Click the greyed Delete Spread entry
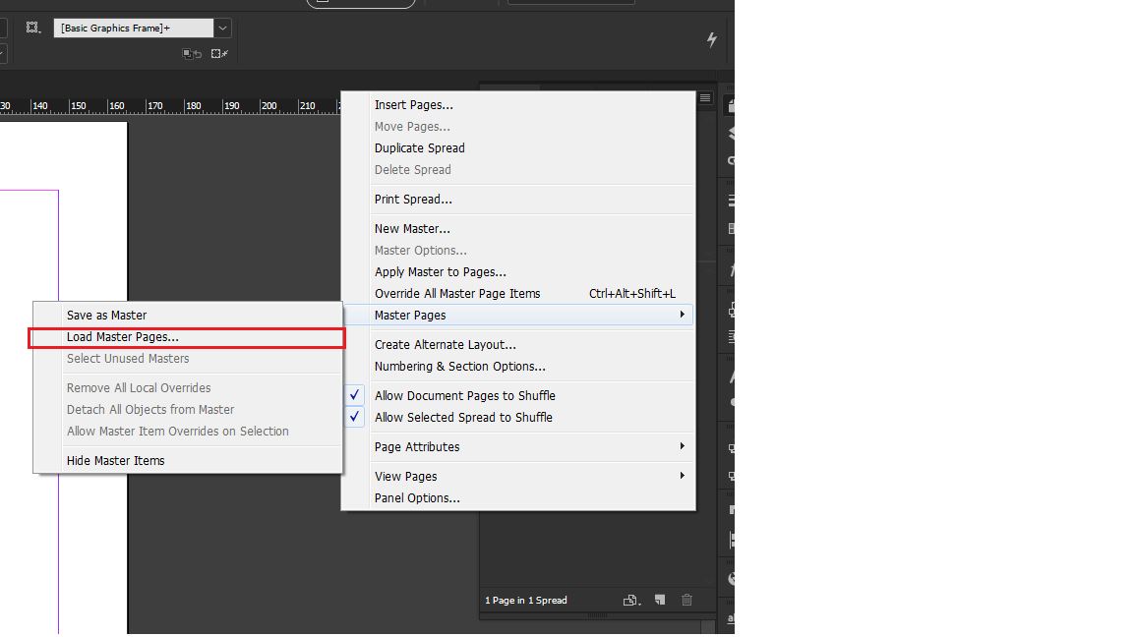The image size is (1133, 637). click(x=518, y=170)
